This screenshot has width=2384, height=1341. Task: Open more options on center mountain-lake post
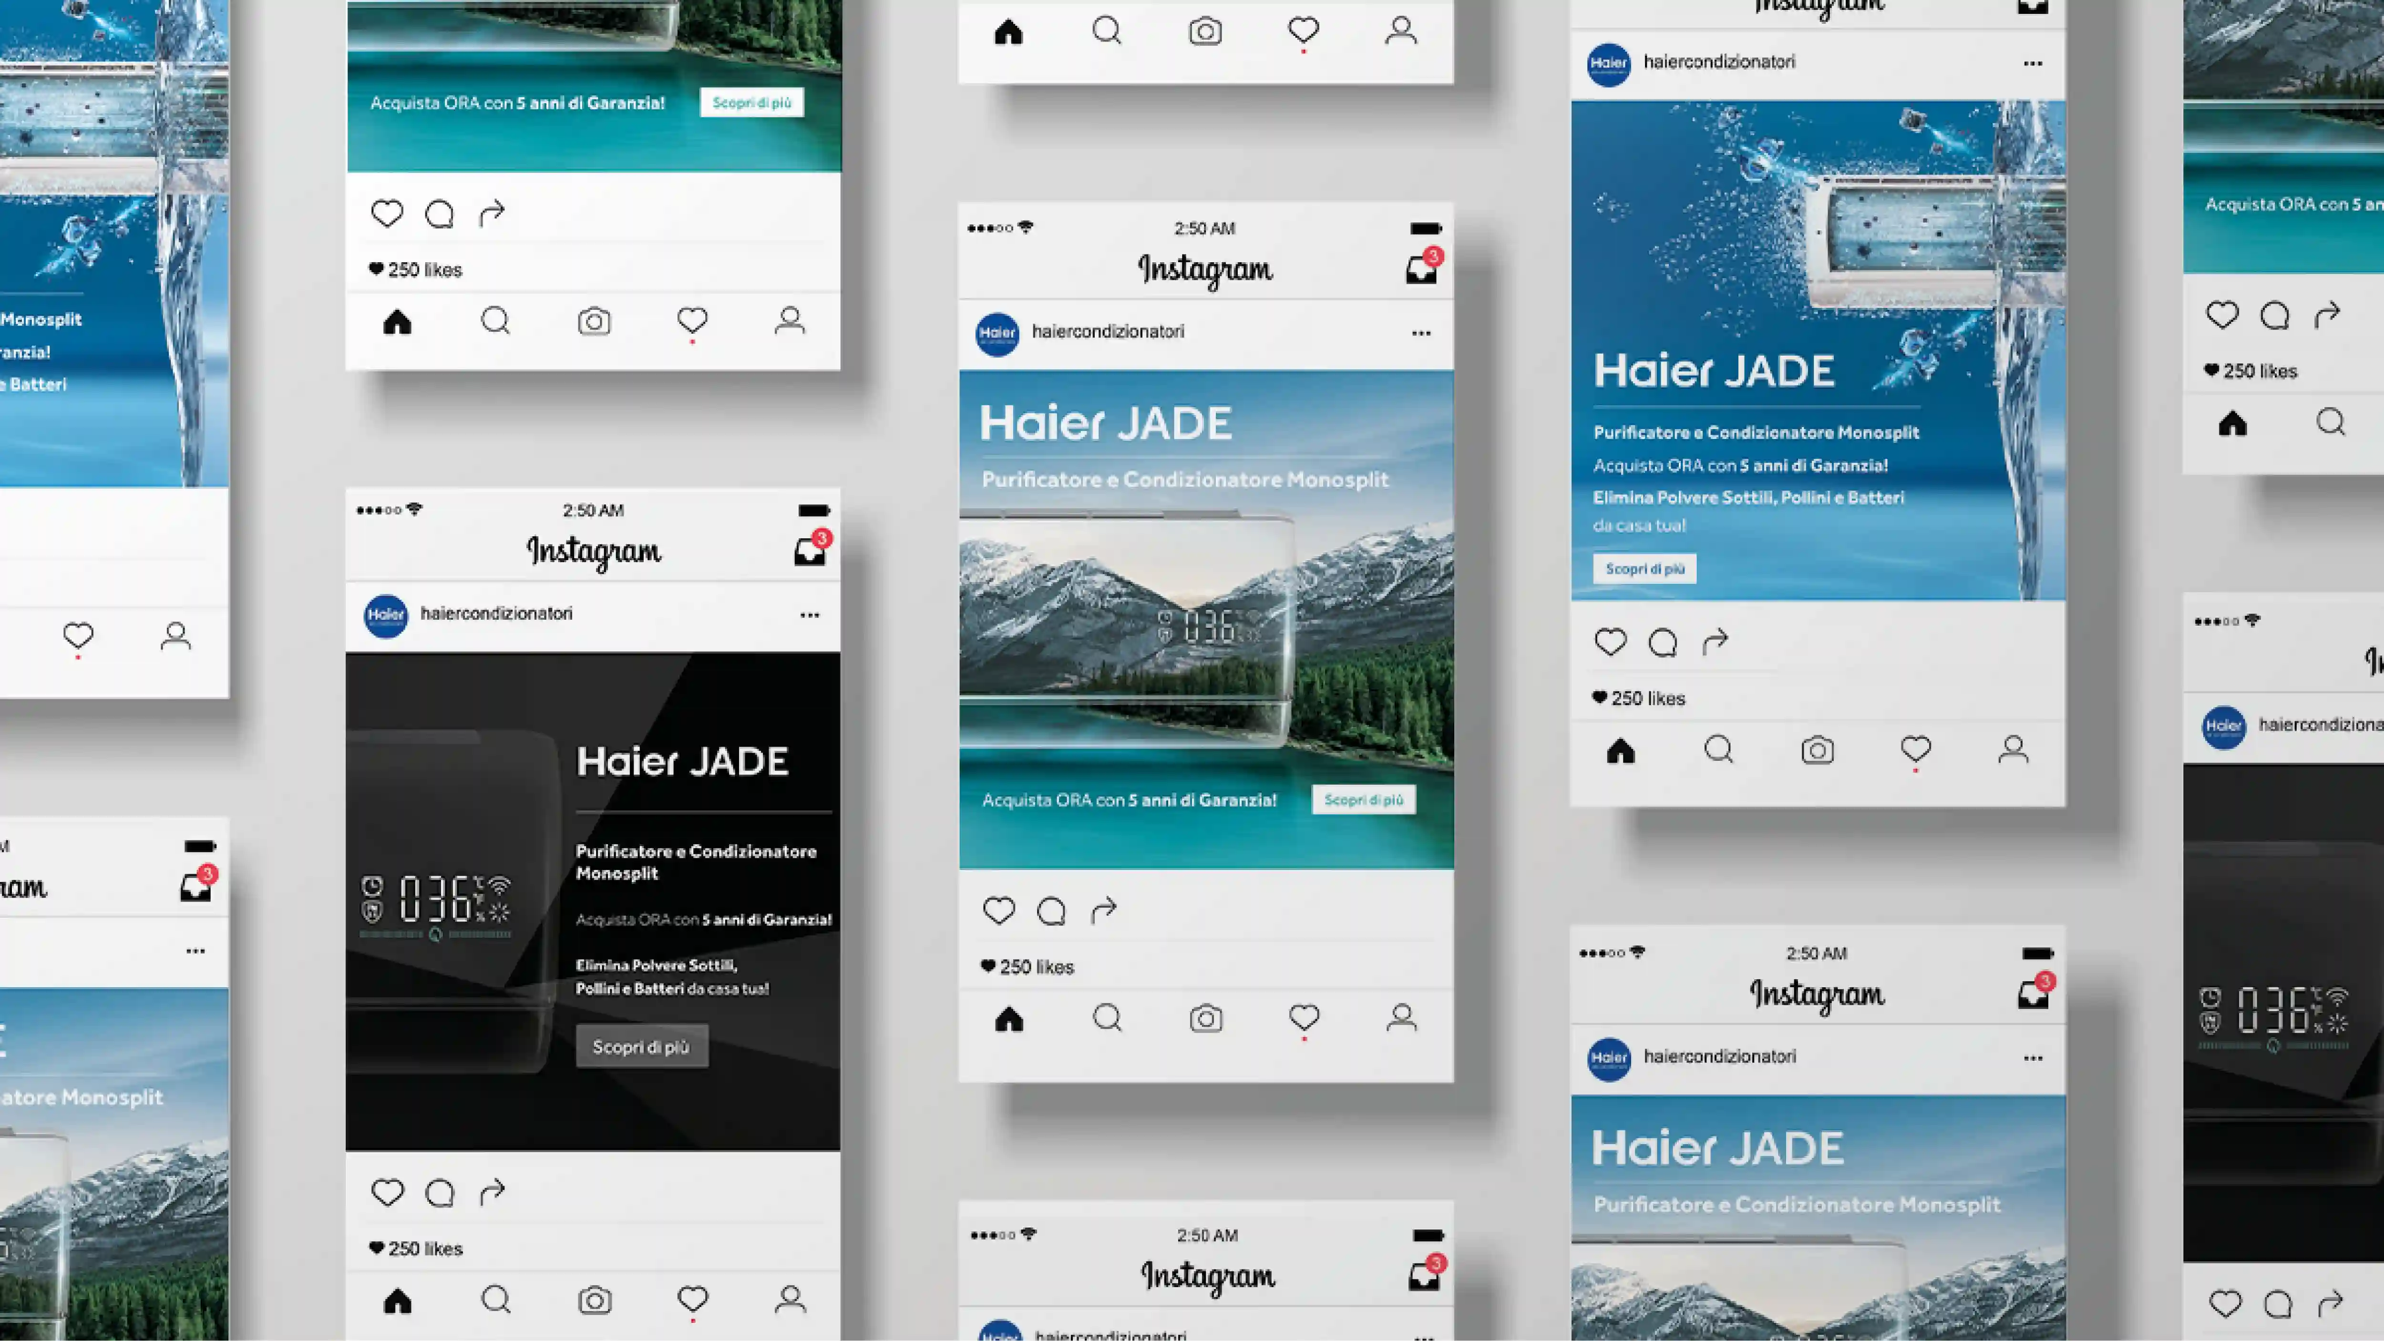click(1421, 333)
